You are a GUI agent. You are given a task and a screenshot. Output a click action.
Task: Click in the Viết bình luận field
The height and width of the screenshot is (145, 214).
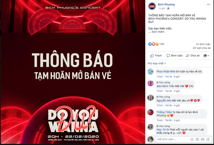pyautogui.click(x=173, y=139)
